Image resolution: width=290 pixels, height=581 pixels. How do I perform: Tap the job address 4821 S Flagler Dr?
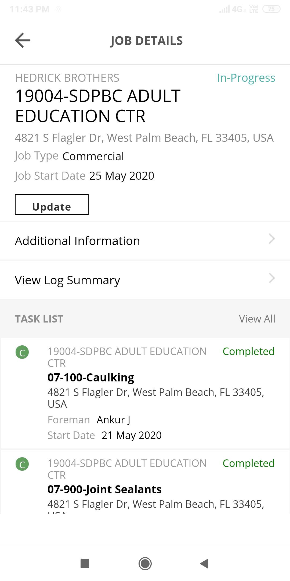[x=144, y=138]
